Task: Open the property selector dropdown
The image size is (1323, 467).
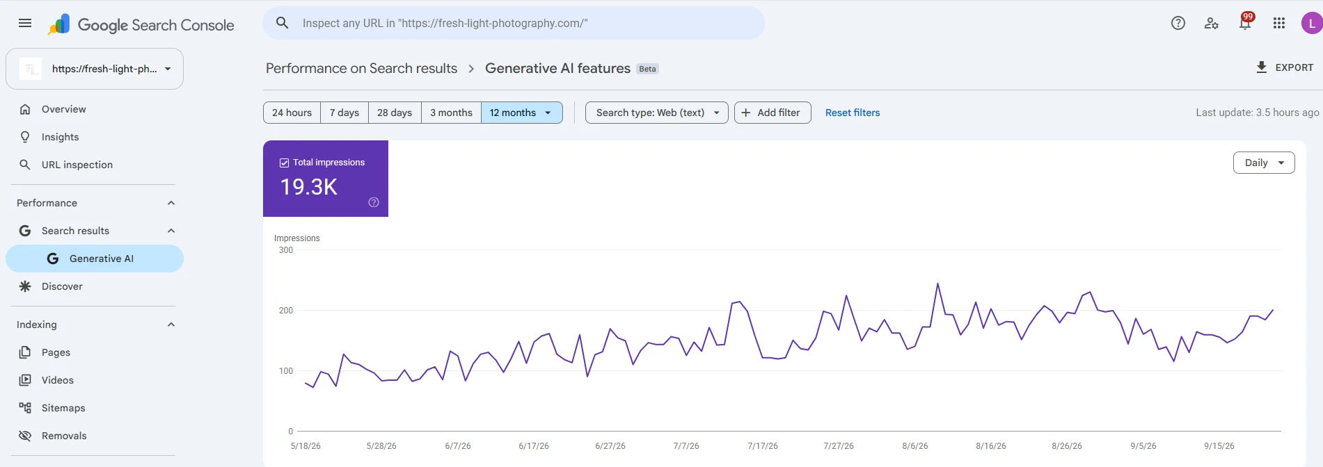Action: pos(95,69)
